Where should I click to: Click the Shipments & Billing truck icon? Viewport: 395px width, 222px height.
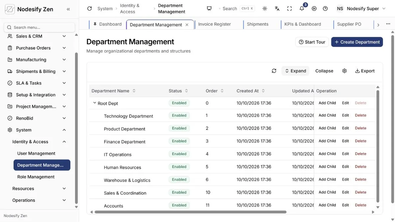click(10, 71)
